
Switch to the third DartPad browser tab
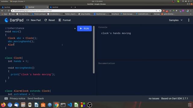tap(61, 7)
